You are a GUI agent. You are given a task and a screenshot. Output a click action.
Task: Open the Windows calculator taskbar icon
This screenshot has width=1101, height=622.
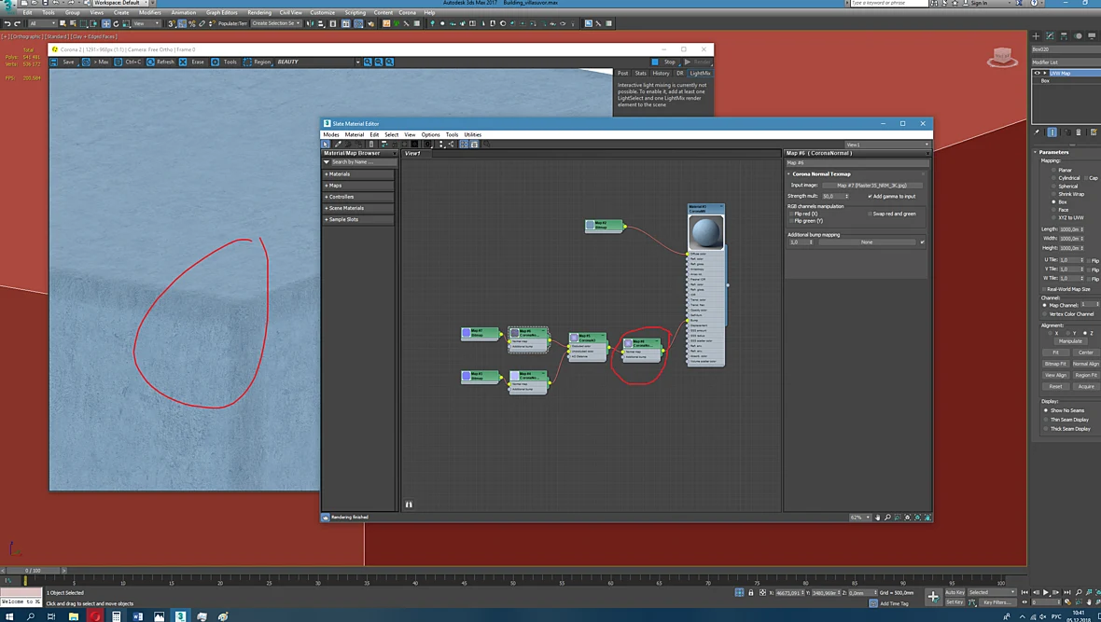(x=117, y=616)
